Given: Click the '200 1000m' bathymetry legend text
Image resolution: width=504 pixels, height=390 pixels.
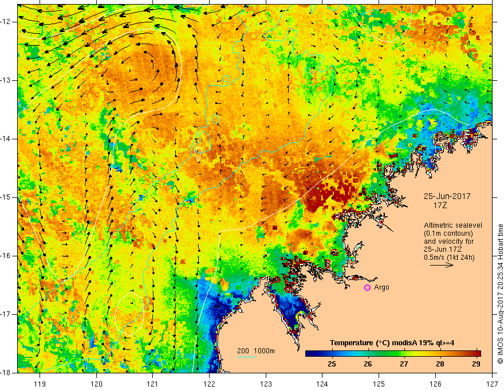Looking at the screenshot, I should [256, 351].
